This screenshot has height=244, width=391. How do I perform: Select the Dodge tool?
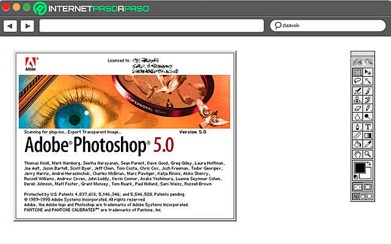(368, 117)
